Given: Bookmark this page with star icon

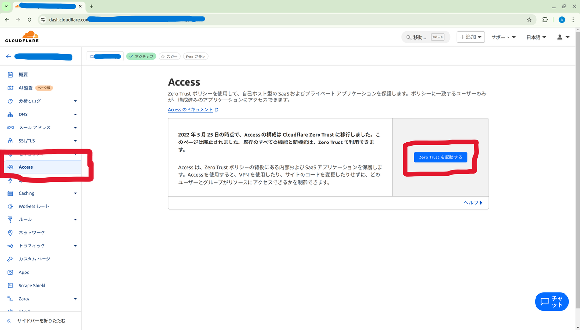Looking at the screenshot, I should [x=529, y=20].
